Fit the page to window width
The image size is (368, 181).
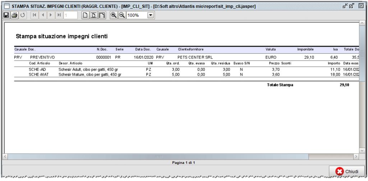click(x=102, y=15)
